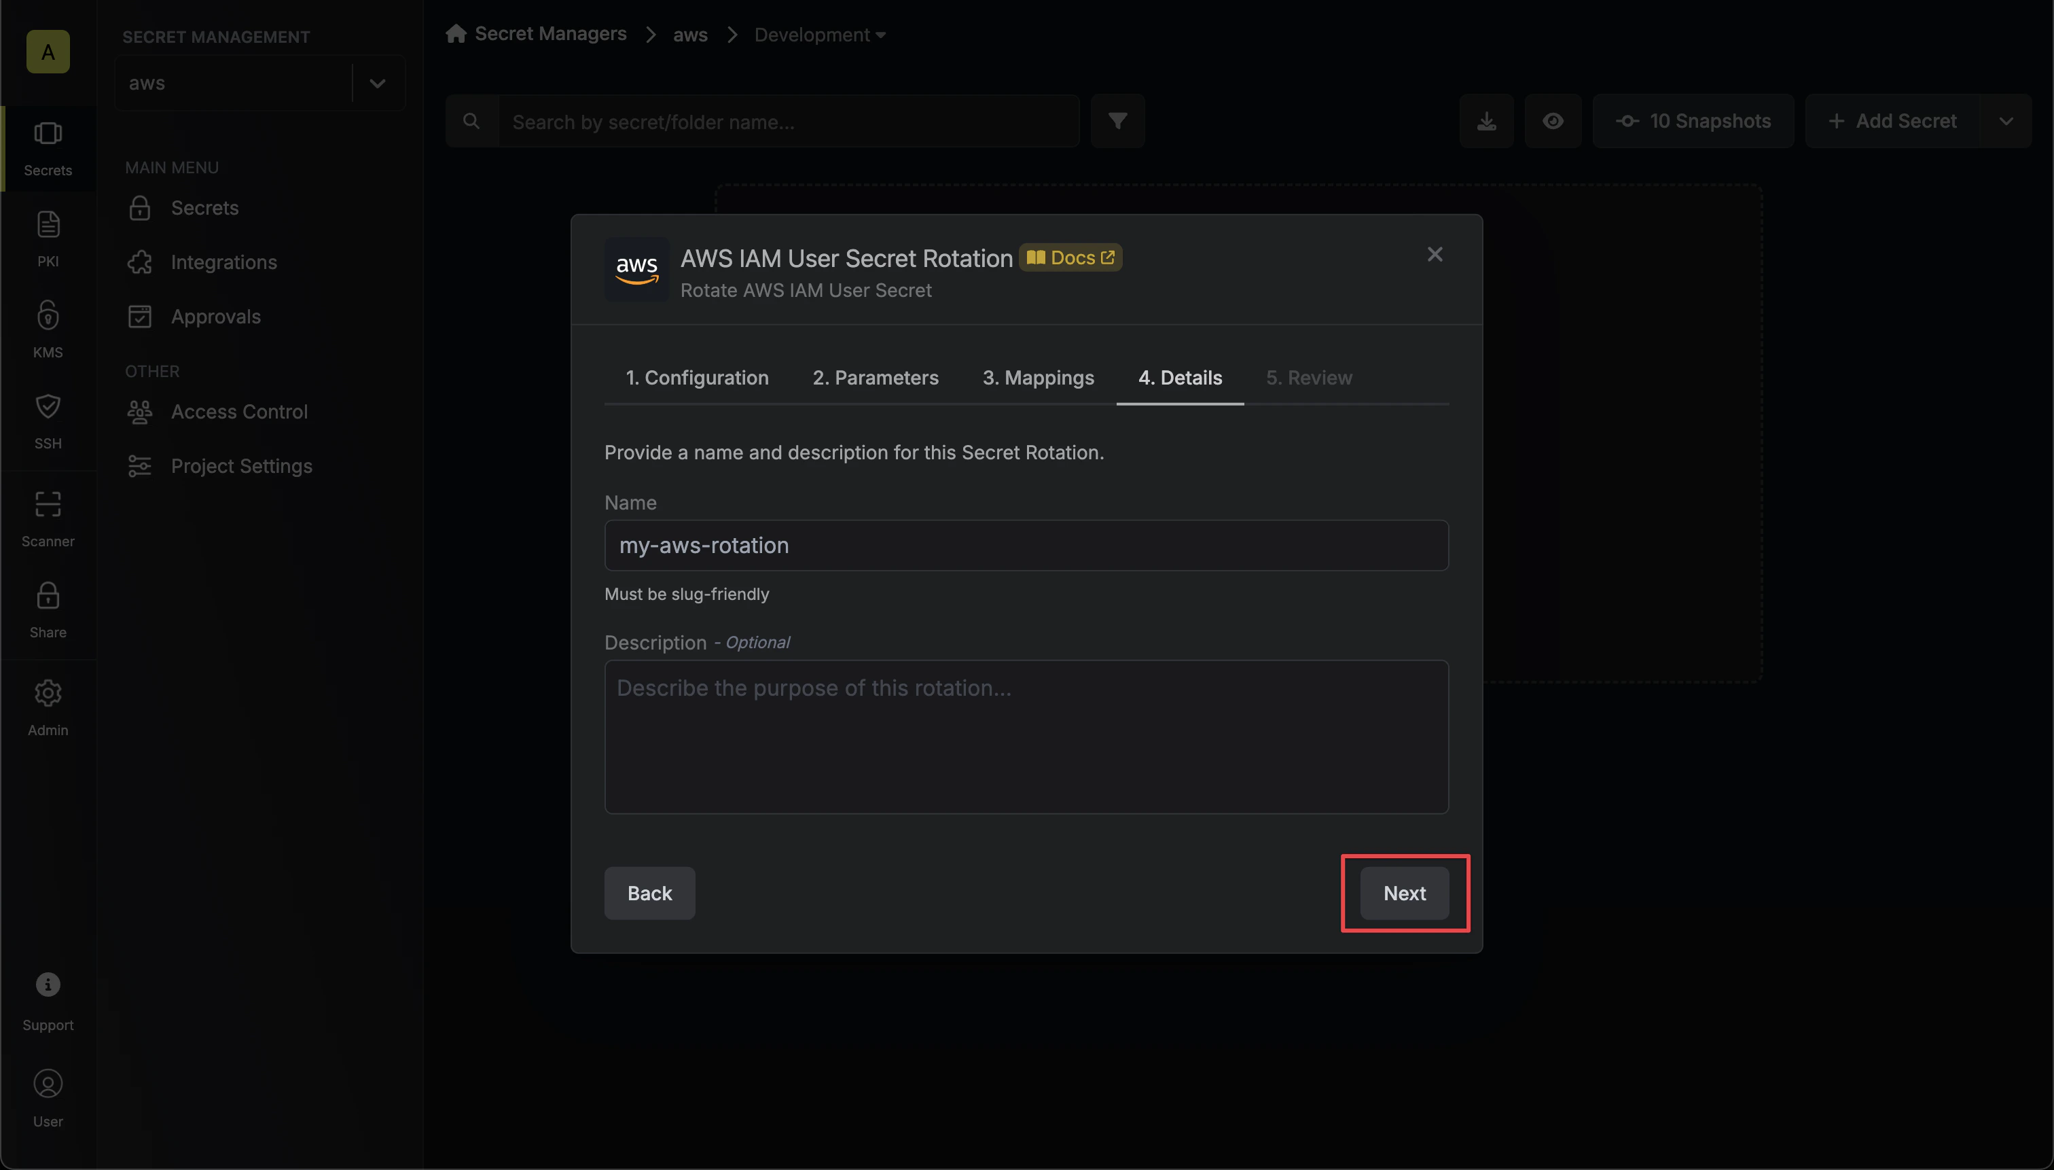
Task: Click the AWS logo in dialog
Action: (x=636, y=269)
